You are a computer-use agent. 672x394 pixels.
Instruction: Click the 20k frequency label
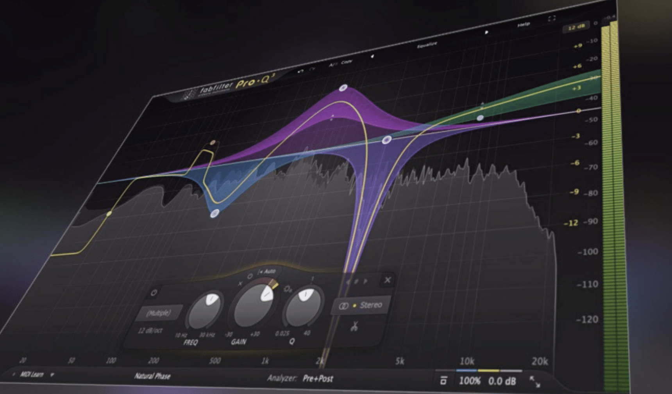click(540, 362)
